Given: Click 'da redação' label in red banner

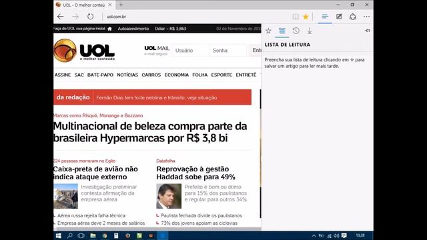Looking at the screenshot, I should 73,97.
